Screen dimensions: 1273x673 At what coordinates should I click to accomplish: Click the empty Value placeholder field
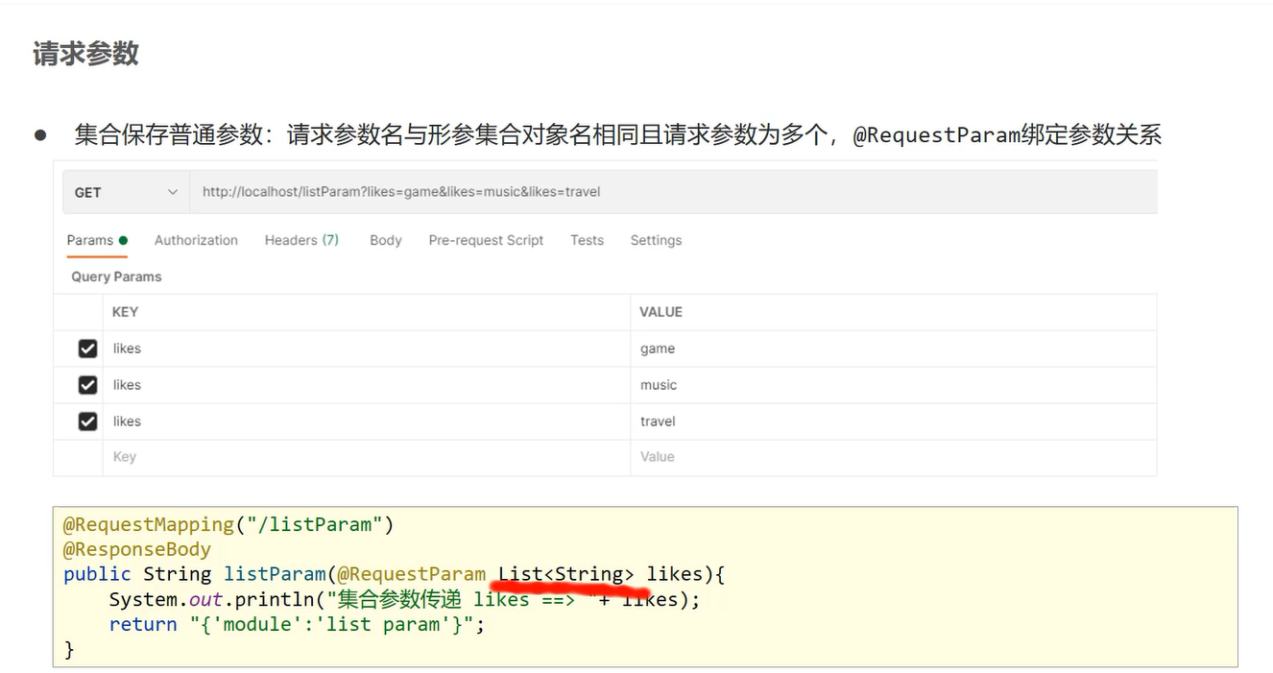click(x=893, y=457)
